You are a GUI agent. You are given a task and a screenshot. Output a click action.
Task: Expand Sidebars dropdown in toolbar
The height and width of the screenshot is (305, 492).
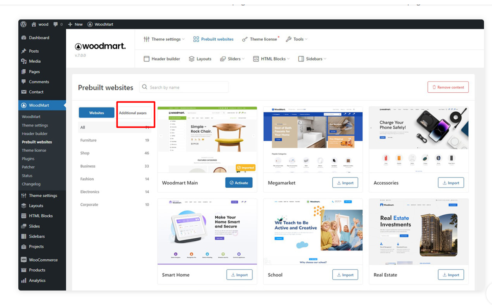click(x=312, y=59)
